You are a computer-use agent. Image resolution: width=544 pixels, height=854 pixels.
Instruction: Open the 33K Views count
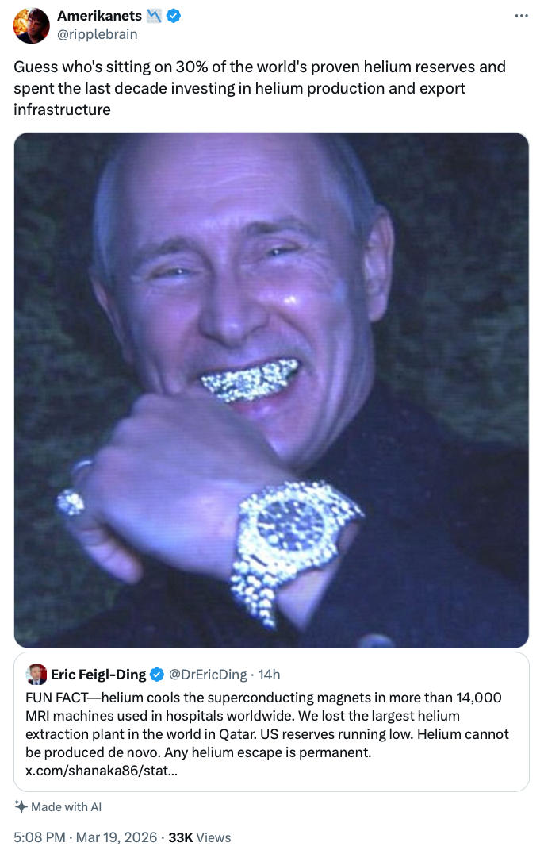[x=200, y=837]
